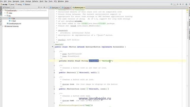The width and height of the screenshot is (190, 107).
Task: Click the javax breadcrumb in navigation bar
Action: coord(12,4)
